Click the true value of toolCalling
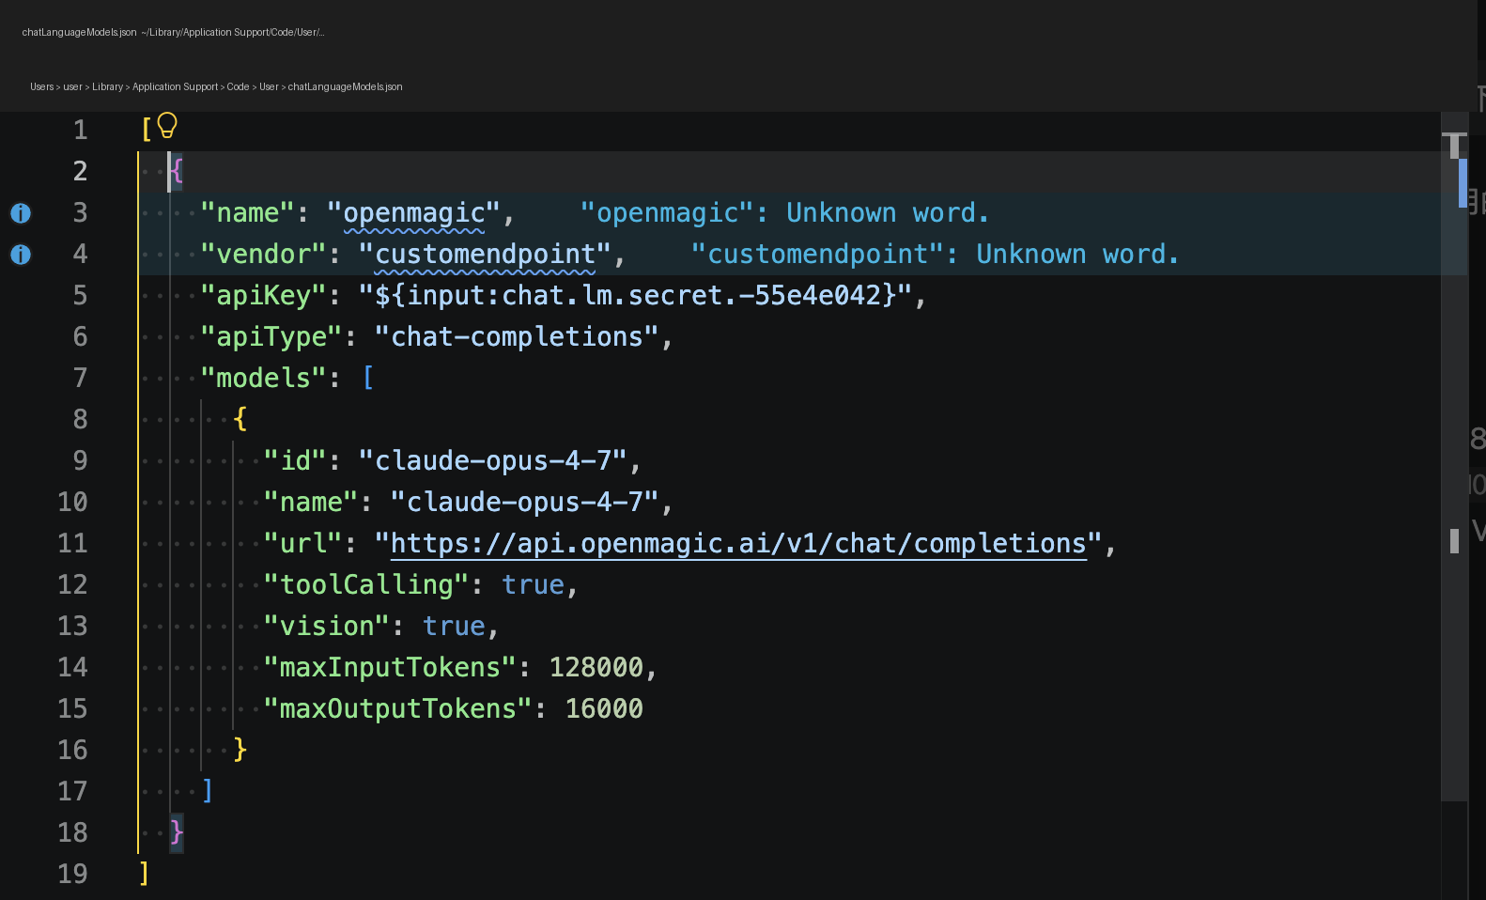The height and width of the screenshot is (900, 1486). tap(533, 585)
